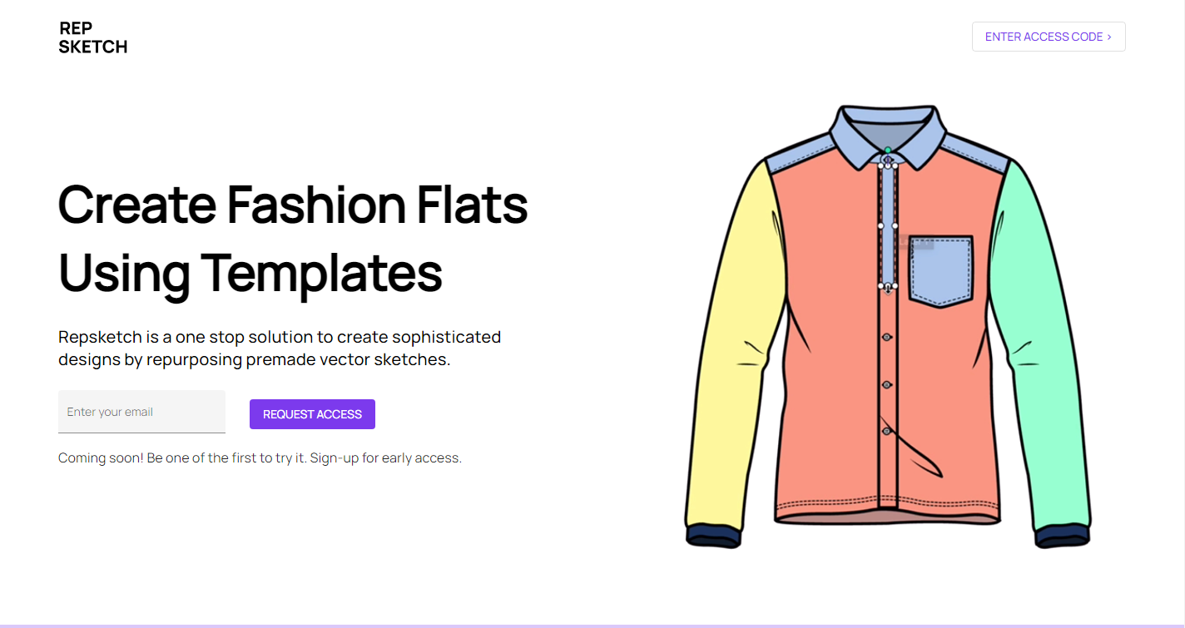Click the top button at the shirt collar
Viewport: 1185px width, 628px height.
point(888,160)
